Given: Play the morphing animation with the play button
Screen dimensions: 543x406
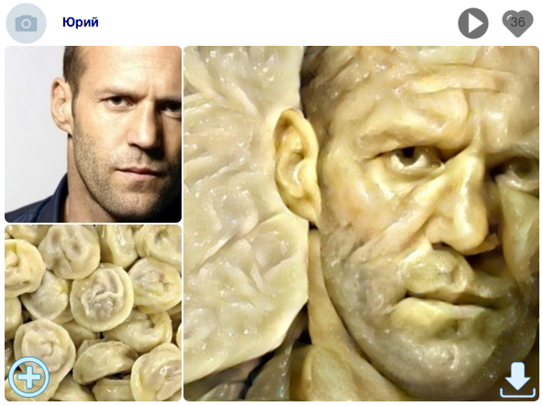Looking at the screenshot, I should (x=473, y=23).
